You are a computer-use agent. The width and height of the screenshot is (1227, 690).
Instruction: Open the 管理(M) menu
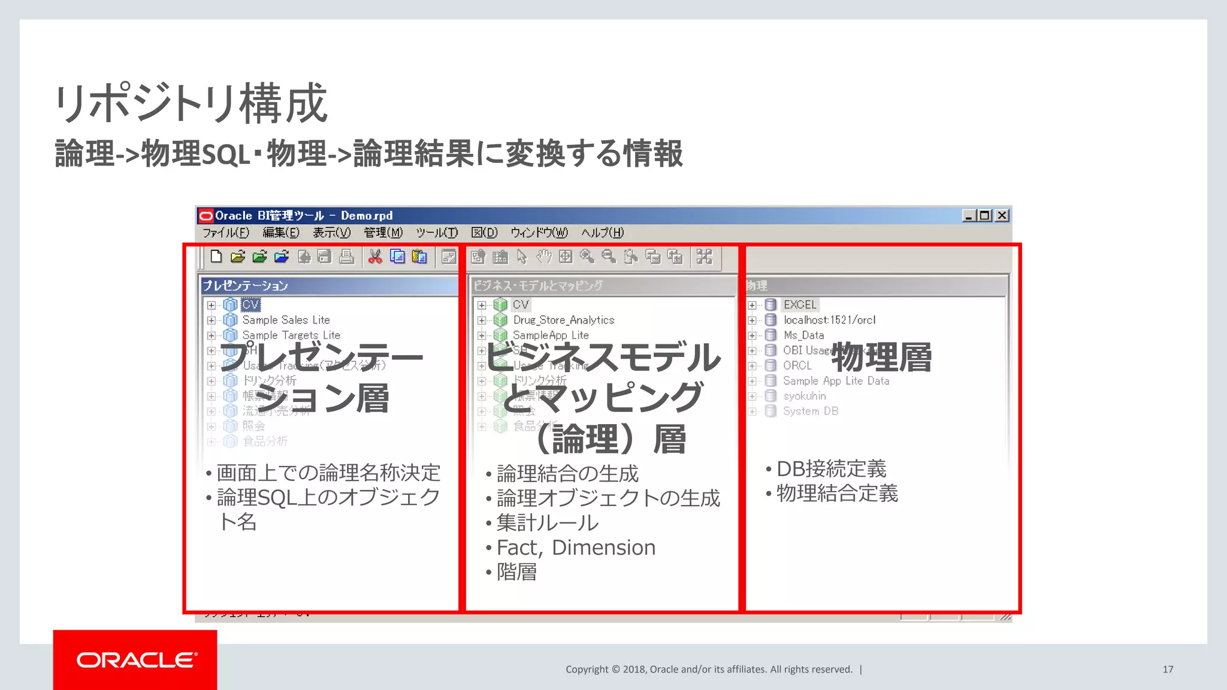pos(383,232)
